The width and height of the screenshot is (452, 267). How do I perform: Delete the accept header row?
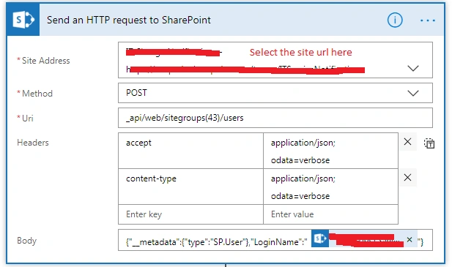(407, 142)
